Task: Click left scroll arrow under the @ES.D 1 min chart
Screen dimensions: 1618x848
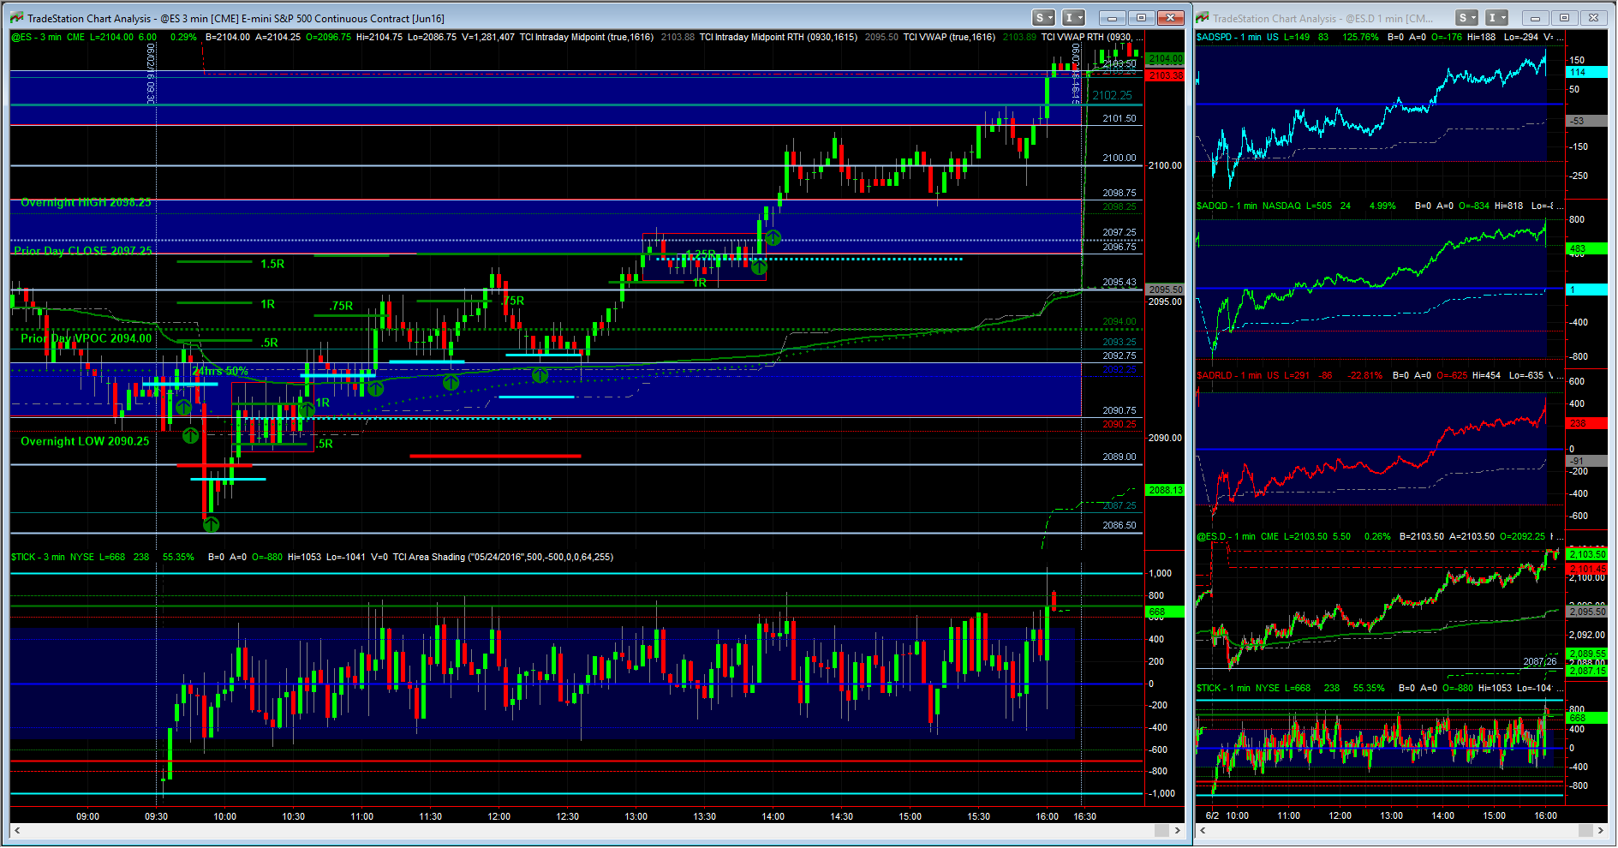Action: 1203,830
